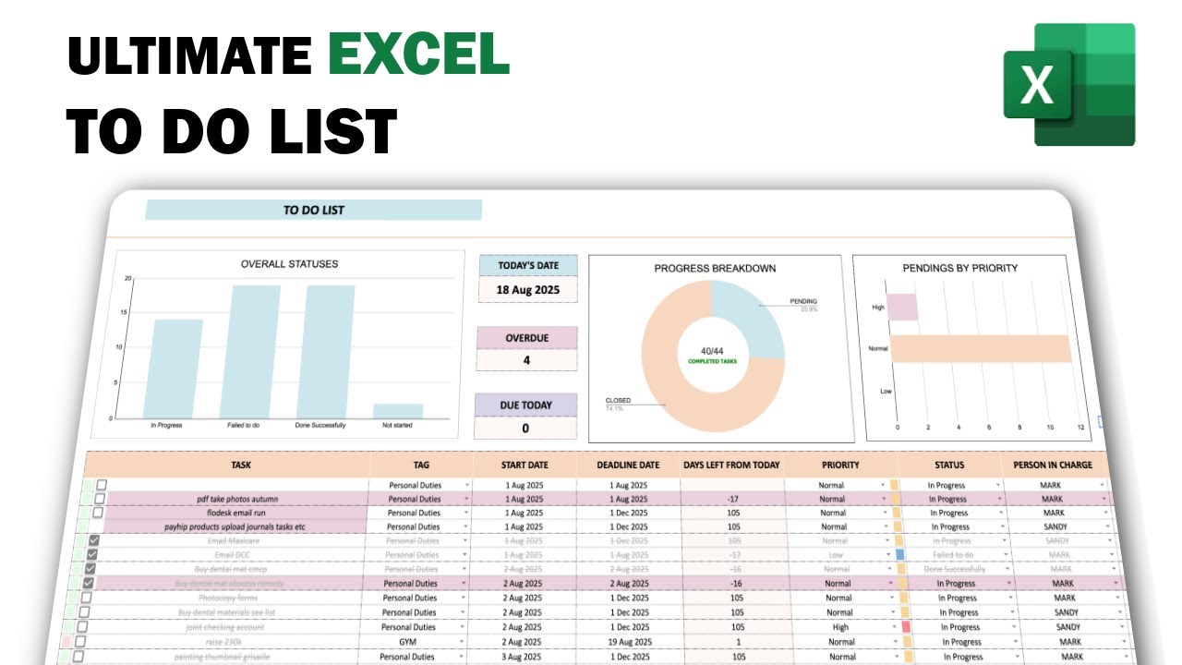Open tag dropdown for pdf take photos autumn
Viewport: 1182px width, 665px height.
point(466,499)
